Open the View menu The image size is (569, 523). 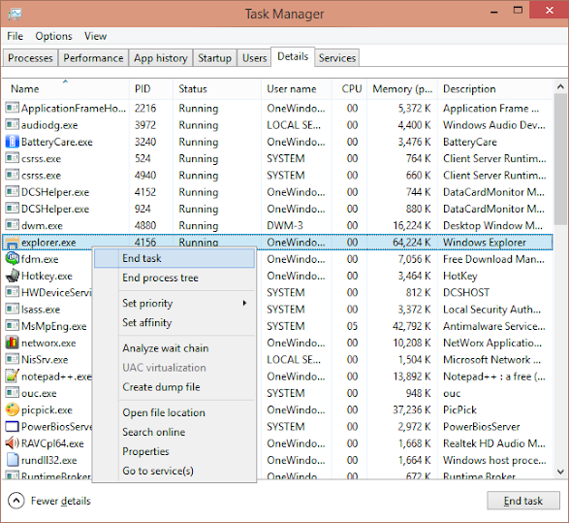point(95,36)
